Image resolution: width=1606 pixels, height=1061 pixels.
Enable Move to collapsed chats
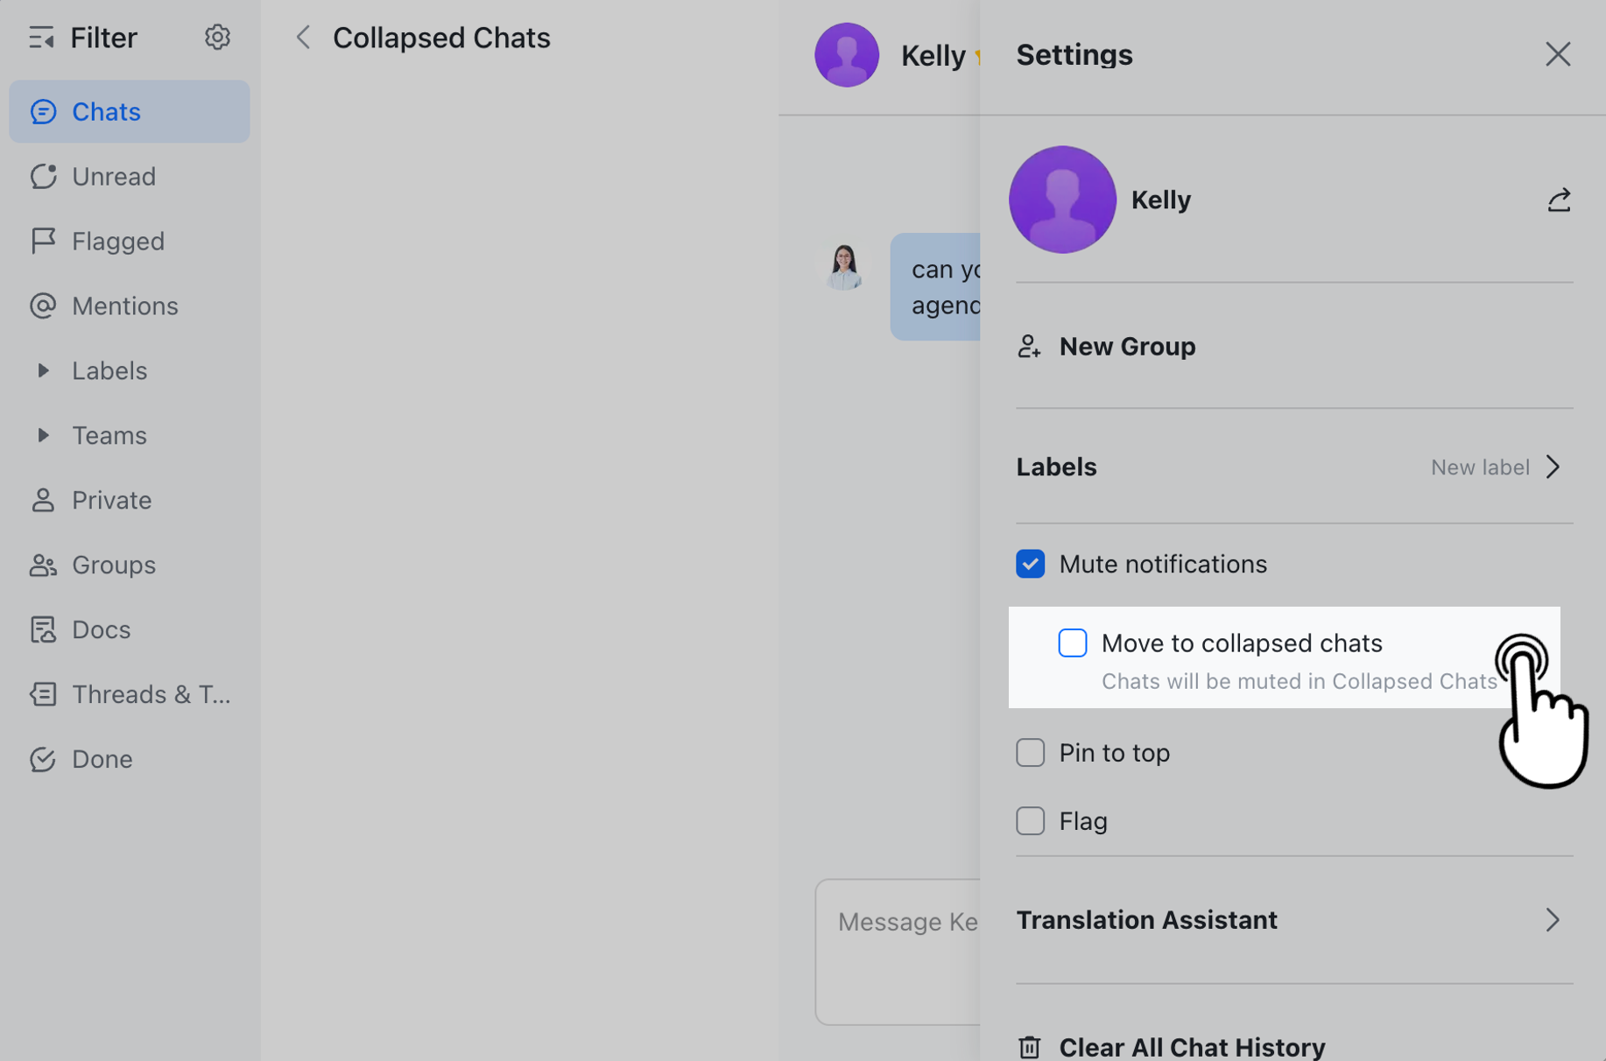1072,643
